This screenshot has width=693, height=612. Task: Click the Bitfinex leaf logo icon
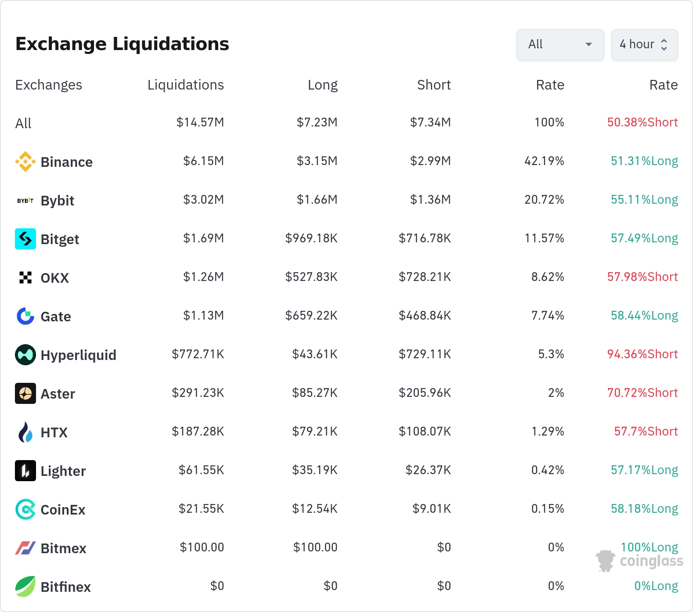pos(25,587)
